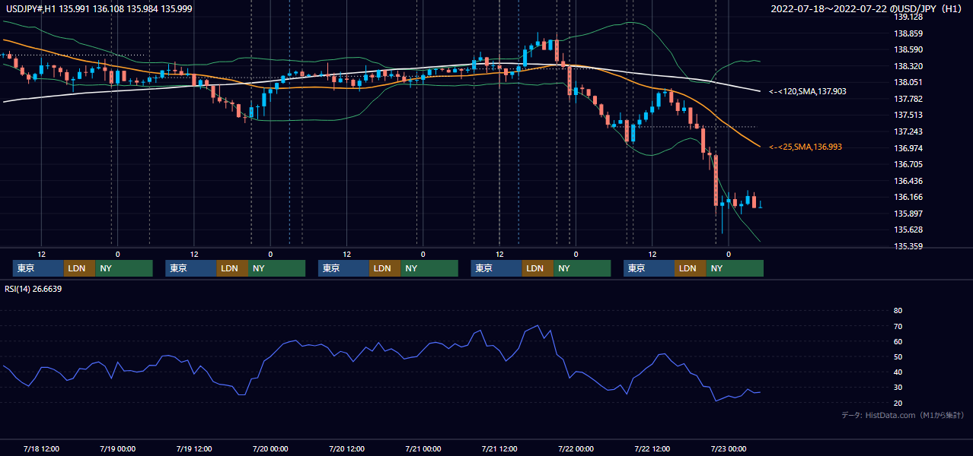Click the LDN session block for July 21
The image size is (973, 456).
(x=538, y=268)
